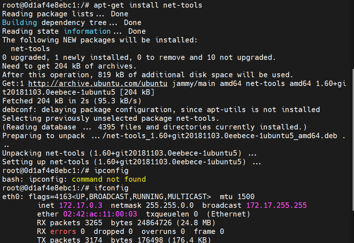Screen dimensions: 354x243
Task: Click the 'eth0:' interface name
Action: pos(13,197)
